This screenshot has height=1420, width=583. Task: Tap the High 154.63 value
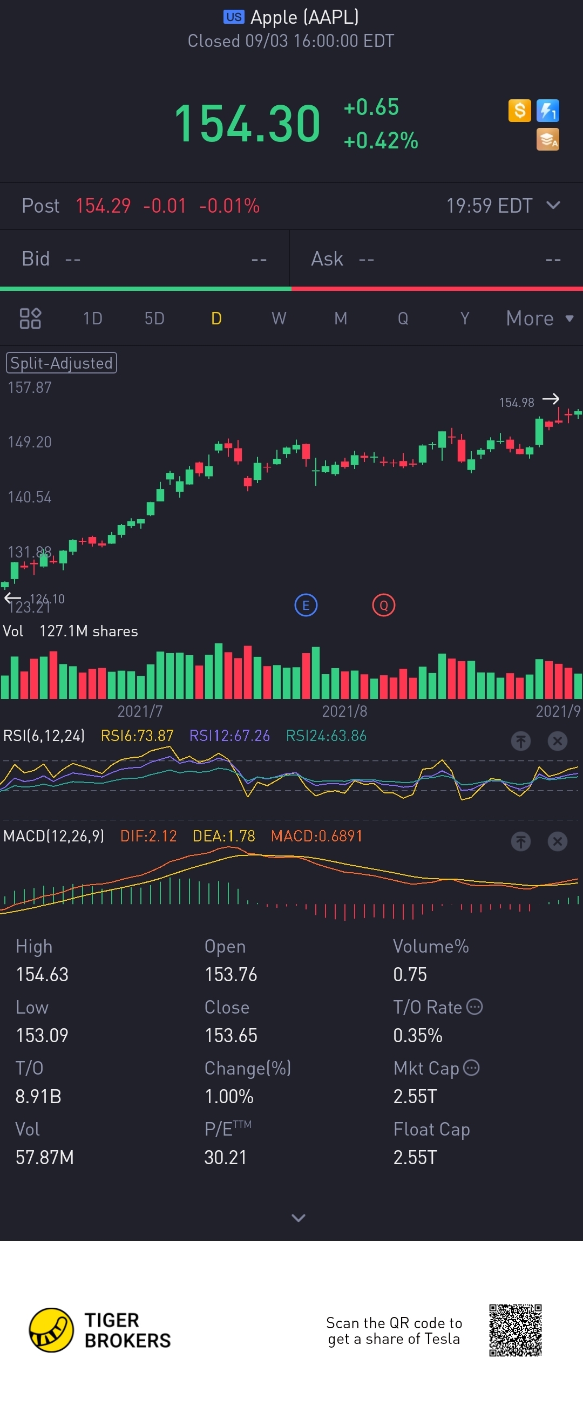tap(42, 975)
